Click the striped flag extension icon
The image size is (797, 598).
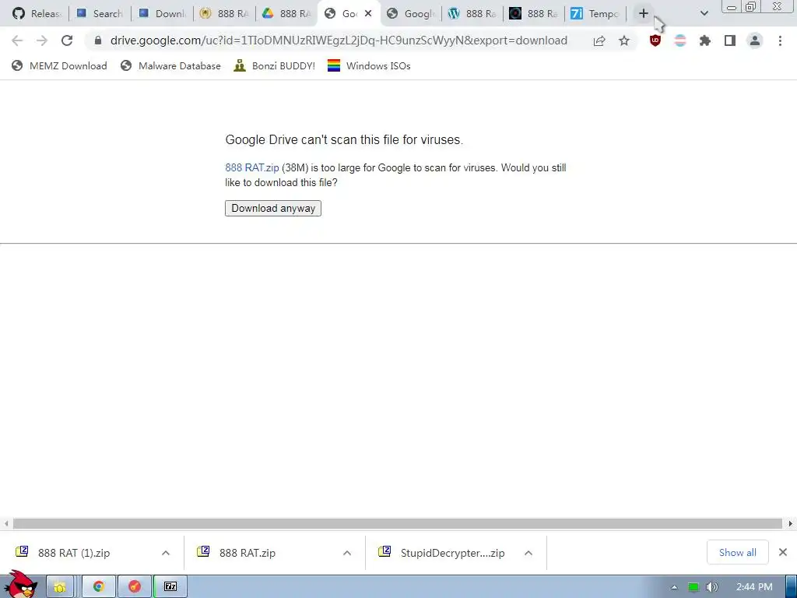click(680, 40)
